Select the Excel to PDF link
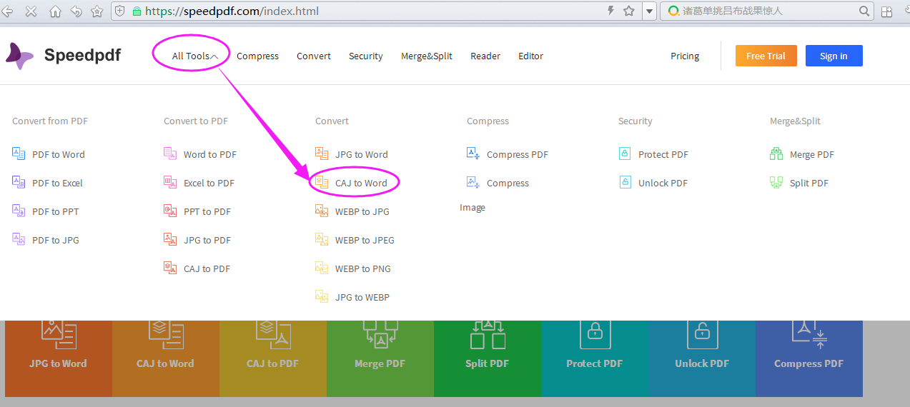The image size is (910, 407). 209,183
